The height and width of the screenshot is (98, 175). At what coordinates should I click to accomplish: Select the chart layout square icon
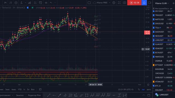(x=89, y=3)
